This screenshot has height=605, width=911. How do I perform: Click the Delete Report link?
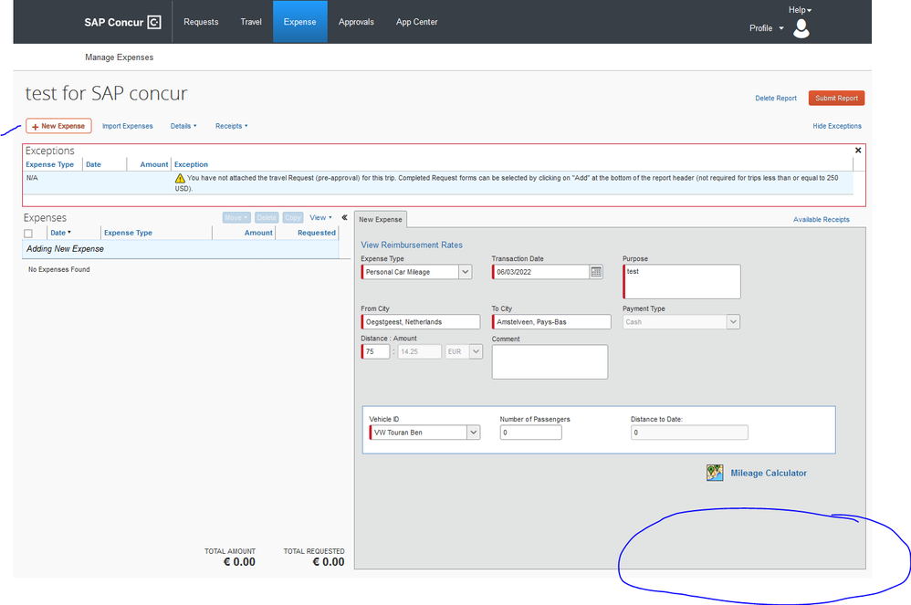coord(776,99)
